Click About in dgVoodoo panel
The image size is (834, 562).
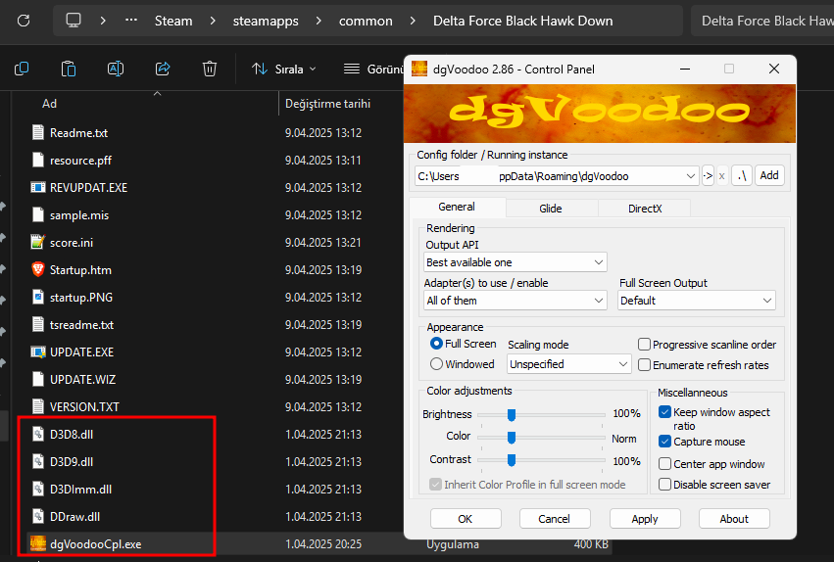tap(734, 519)
